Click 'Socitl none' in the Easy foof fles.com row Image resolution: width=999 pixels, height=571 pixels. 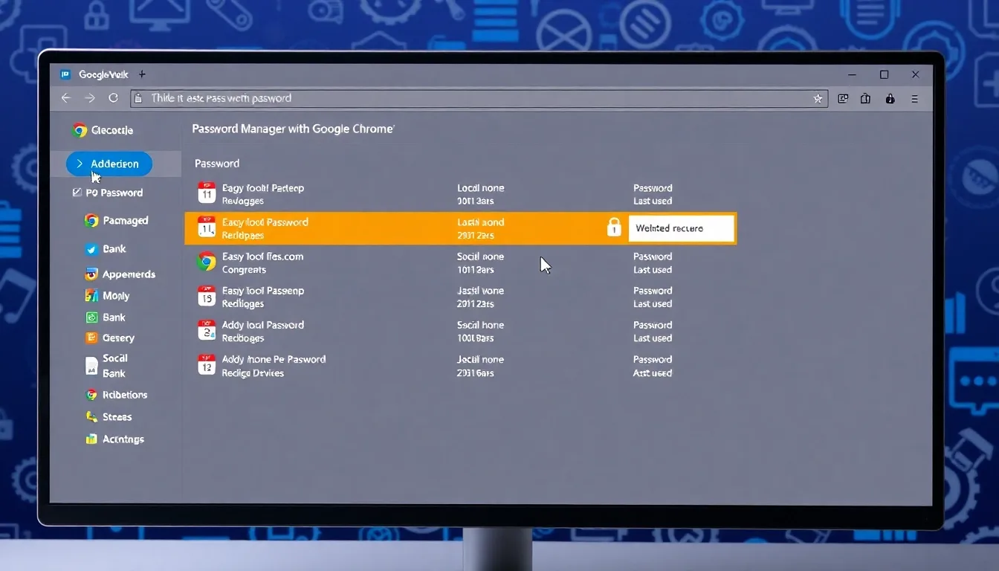[x=480, y=257]
